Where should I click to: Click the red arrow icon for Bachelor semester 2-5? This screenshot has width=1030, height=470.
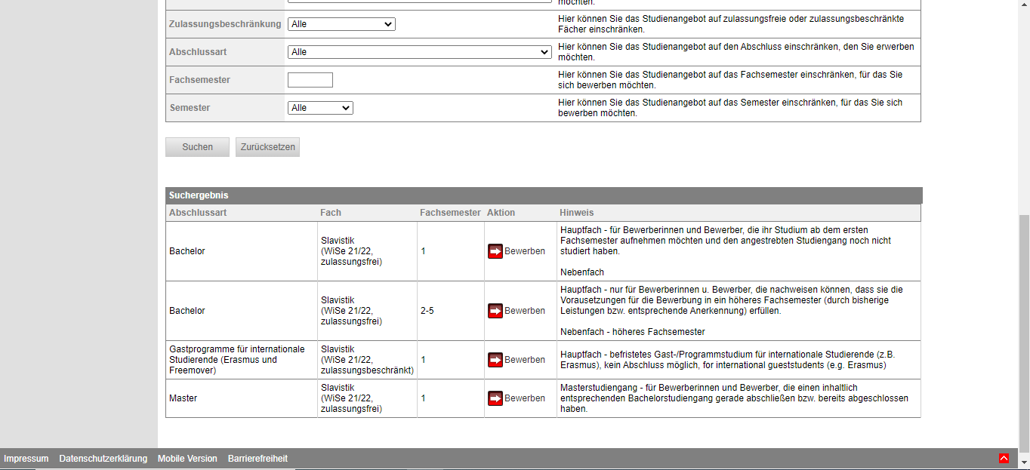click(495, 311)
